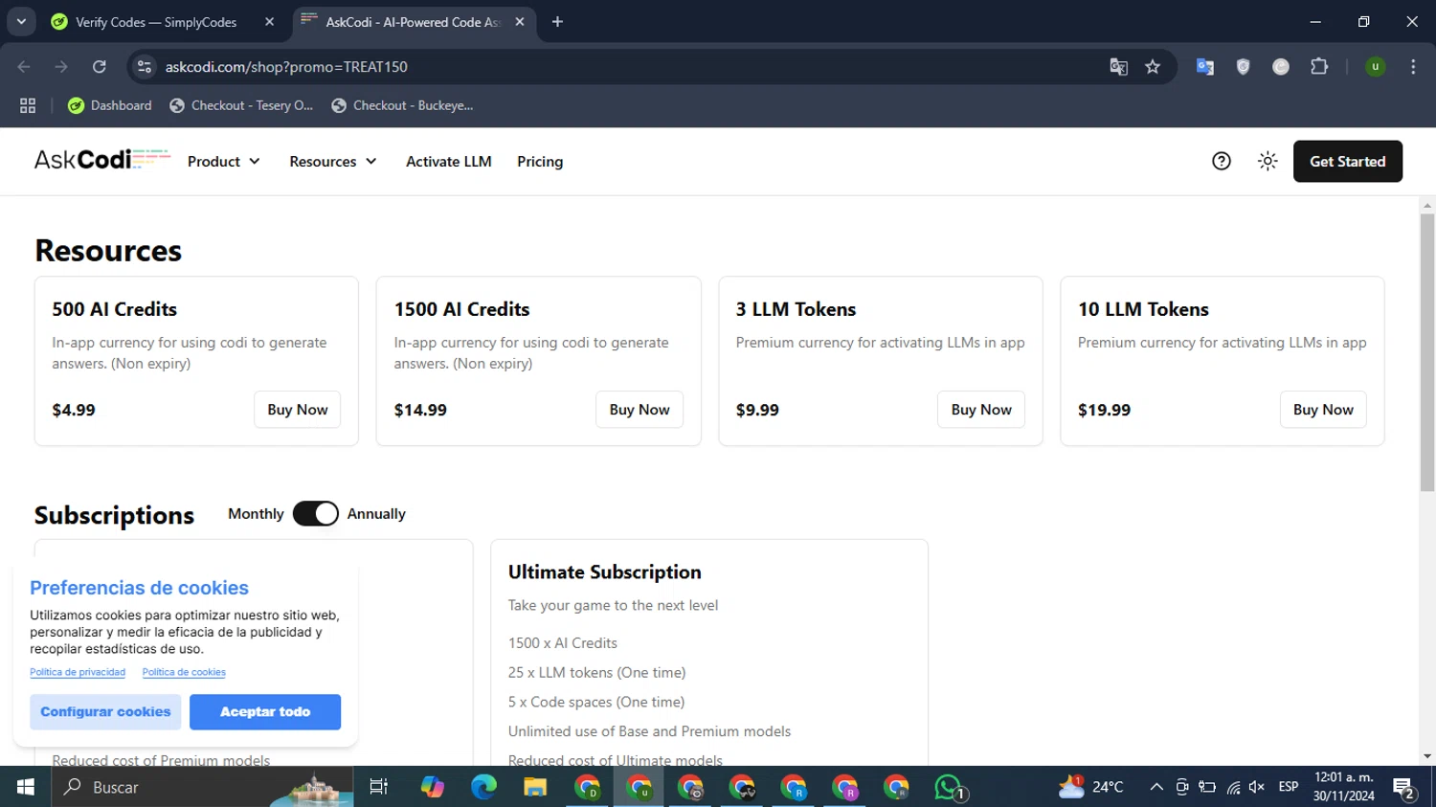Click the Get Started button
Viewport: 1436px width, 807px height.
[x=1348, y=161]
